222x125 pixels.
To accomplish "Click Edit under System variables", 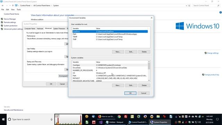I will pos(131,85).
